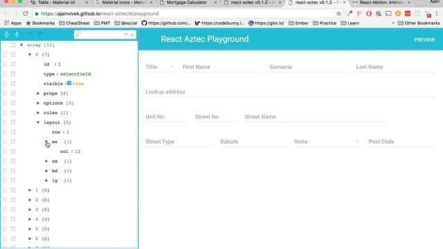Click the previous search result arrow
The image size is (443, 249).
(132, 34)
